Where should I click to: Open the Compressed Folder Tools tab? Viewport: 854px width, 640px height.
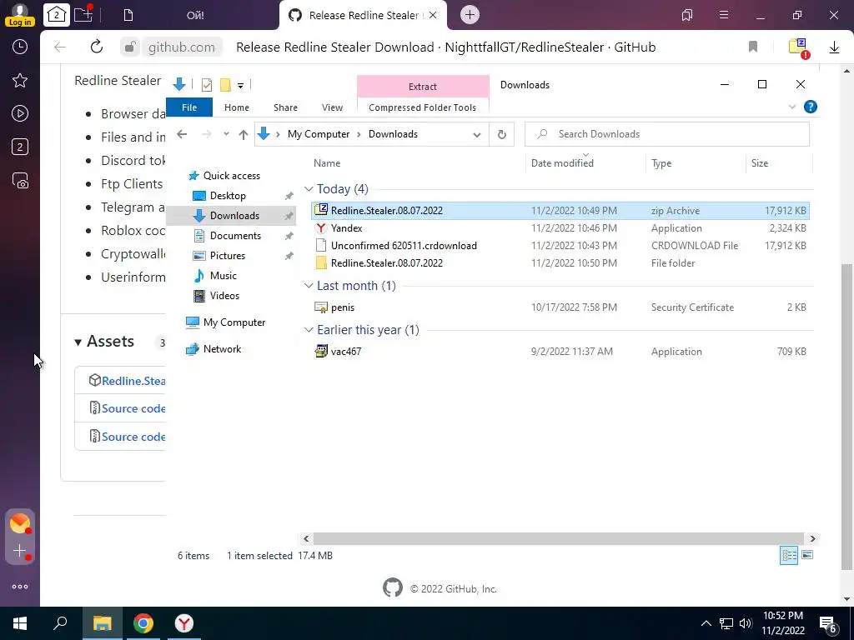point(422,107)
